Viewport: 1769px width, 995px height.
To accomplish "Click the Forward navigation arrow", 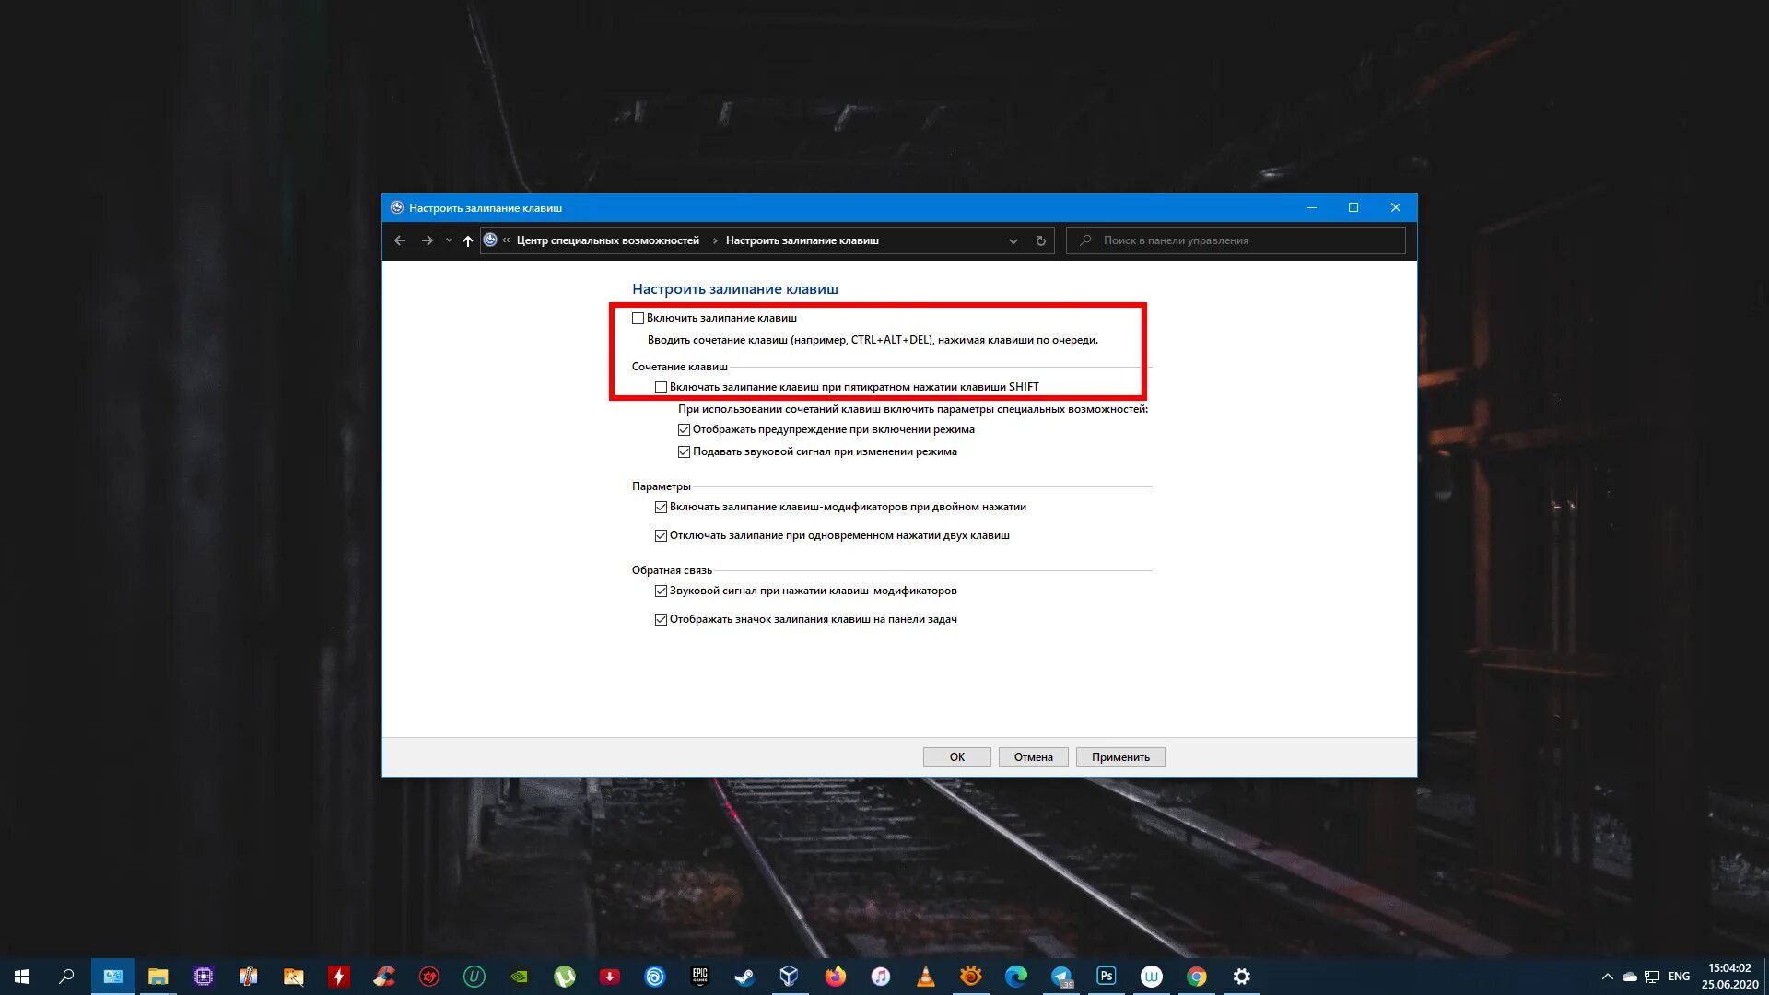I will [x=427, y=240].
